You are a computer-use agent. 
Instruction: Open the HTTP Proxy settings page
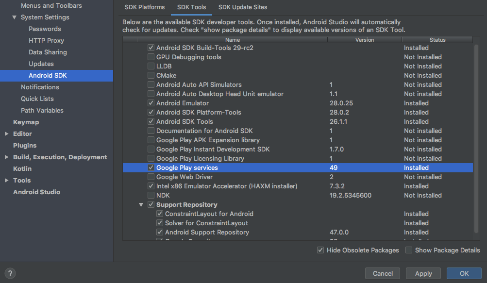[x=46, y=40]
